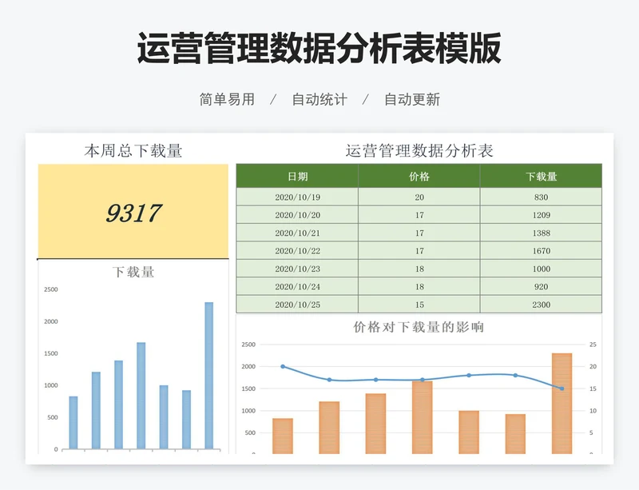Image resolution: width=639 pixels, height=490 pixels.
Task: Select date cell 2020/10/19
Action: [297, 197]
